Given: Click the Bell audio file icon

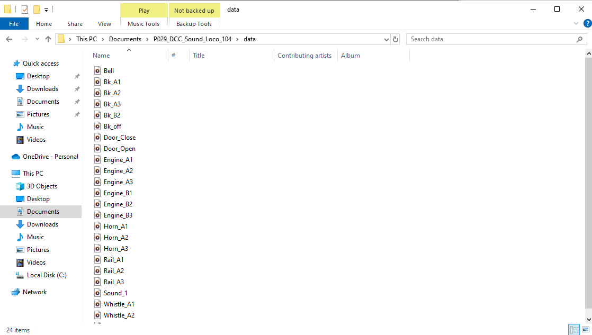Looking at the screenshot, I should coord(97,70).
